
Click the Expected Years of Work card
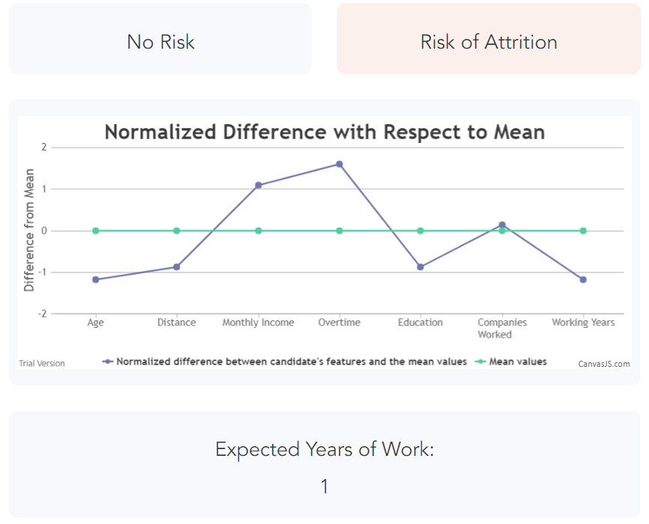(324, 466)
